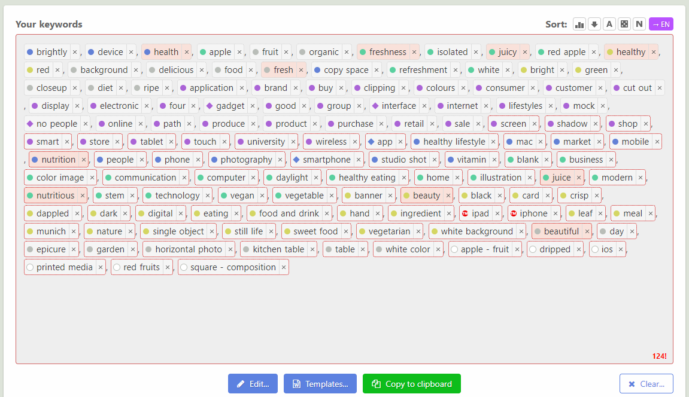The width and height of the screenshot is (689, 397).
Task: Delete the 'printed media' keyword
Action: (101, 268)
